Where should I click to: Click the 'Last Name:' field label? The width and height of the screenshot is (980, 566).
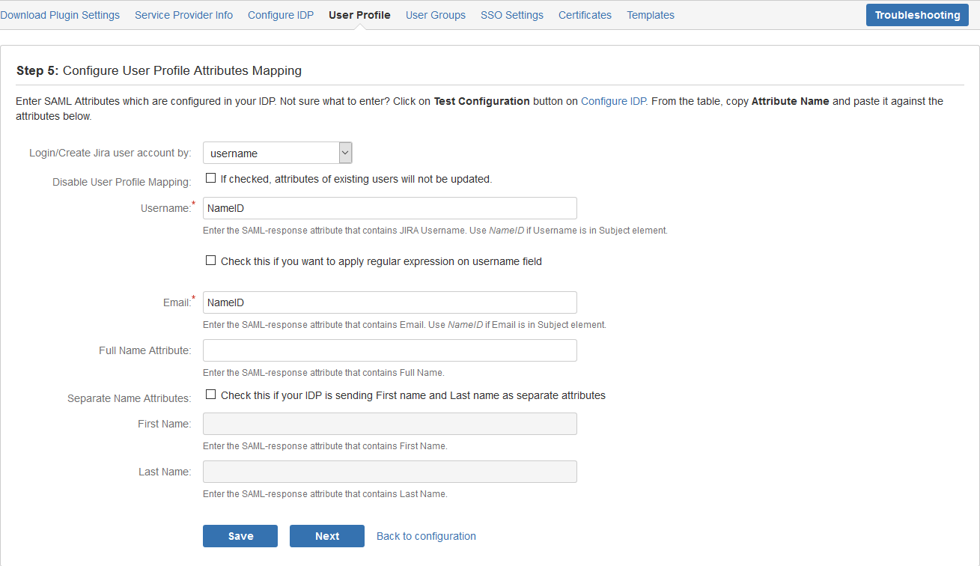[165, 472]
